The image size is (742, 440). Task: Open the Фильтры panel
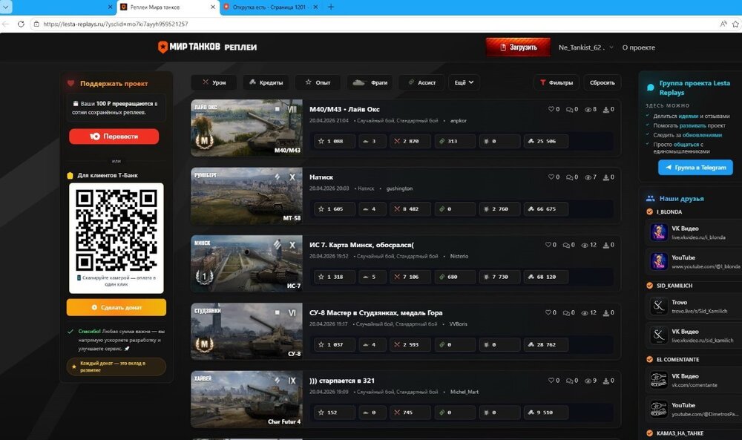coord(556,82)
